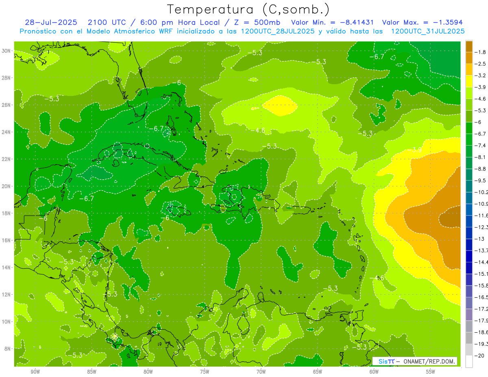Viewport: 488px width, 377px height.
Task: Click "Valor Min. = -8.41431" text
Action: click(x=332, y=22)
